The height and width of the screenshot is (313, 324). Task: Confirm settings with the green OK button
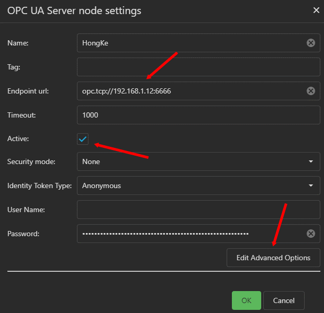(246, 300)
